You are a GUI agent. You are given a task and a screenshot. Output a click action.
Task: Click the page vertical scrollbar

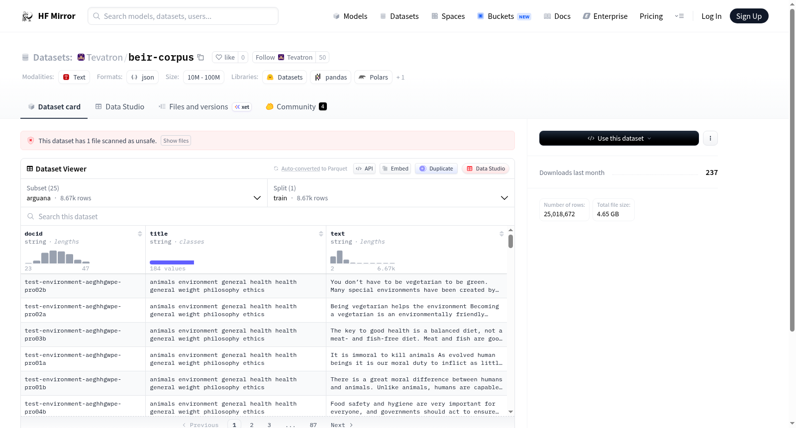click(x=792, y=169)
